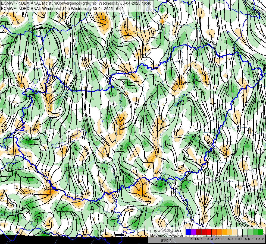266x244 pixels.
Task: Click the MoistureConvergence label in the legend
Action: (167, 236)
